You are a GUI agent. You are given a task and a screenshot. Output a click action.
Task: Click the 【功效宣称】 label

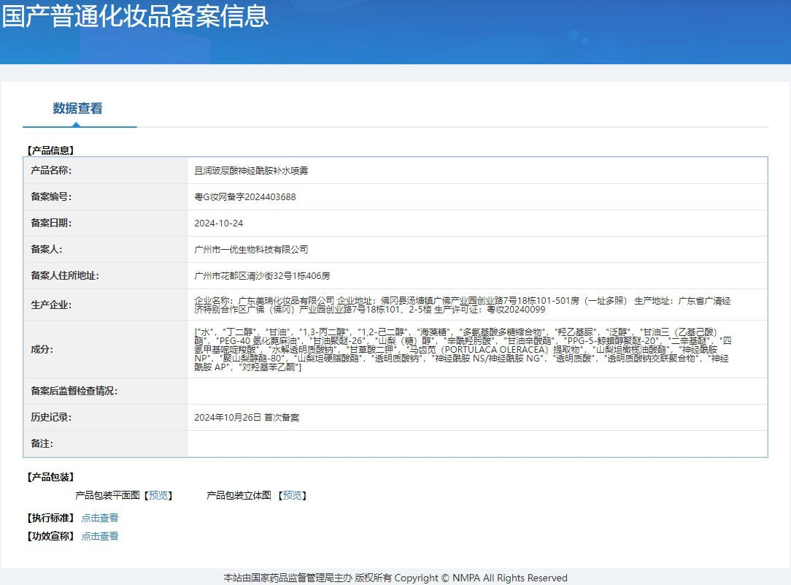click(50, 536)
